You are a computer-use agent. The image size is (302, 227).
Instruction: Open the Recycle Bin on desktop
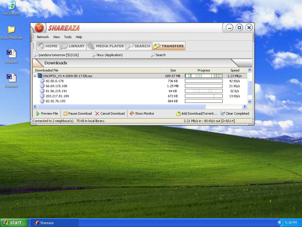coord(11,8)
